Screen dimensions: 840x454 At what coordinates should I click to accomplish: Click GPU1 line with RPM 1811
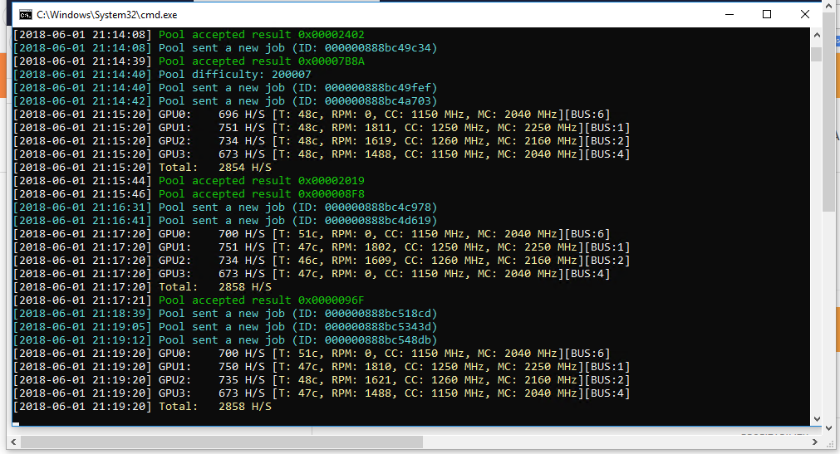click(x=322, y=128)
